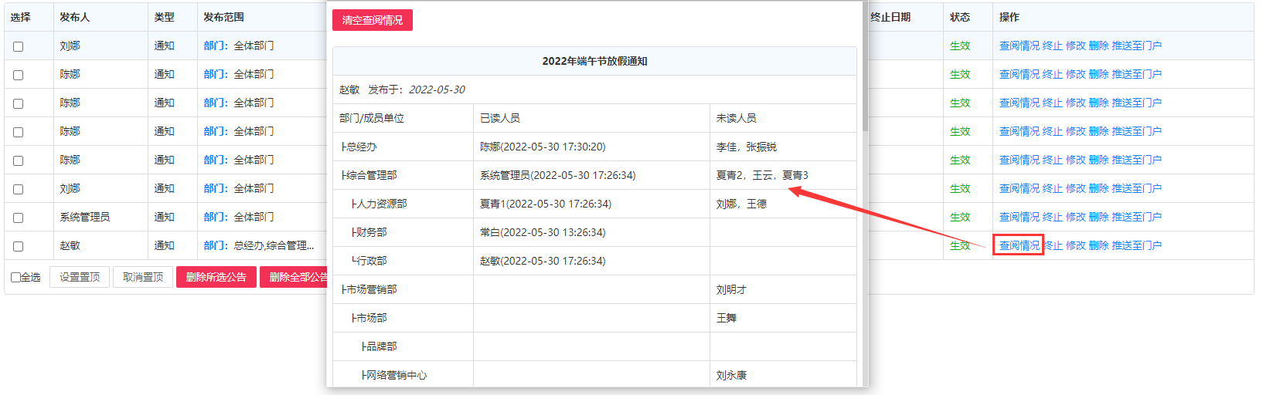Image resolution: width=1263 pixels, height=395 pixels.
Task: Collapse the 市场营销部 tree node
Action: (x=369, y=289)
